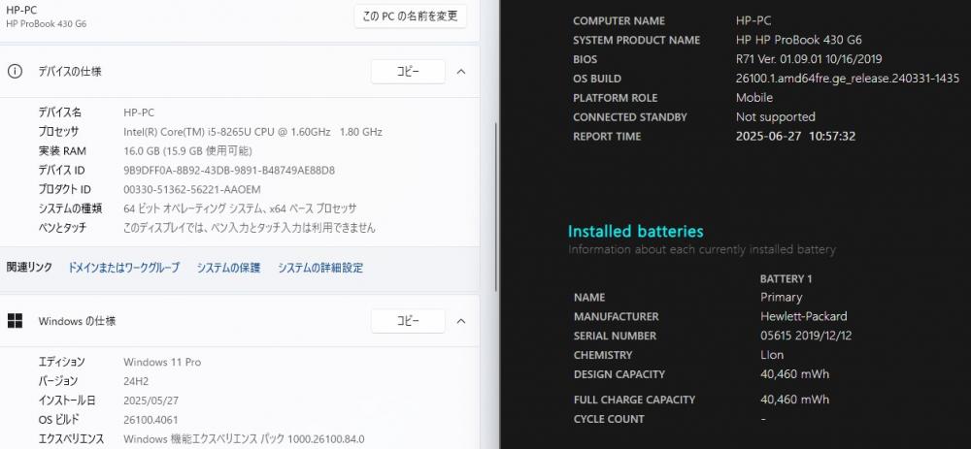Click この PC の名前を変更 button
The width and height of the screenshot is (971, 449).
(410, 16)
